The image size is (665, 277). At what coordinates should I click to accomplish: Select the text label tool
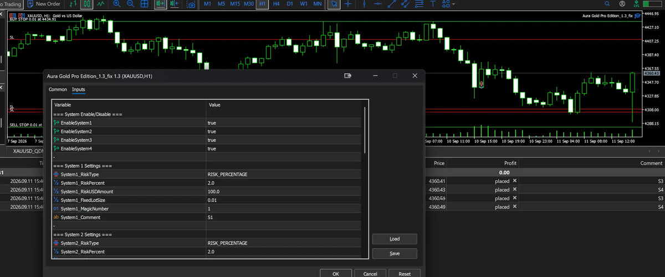click(x=433, y=4)
